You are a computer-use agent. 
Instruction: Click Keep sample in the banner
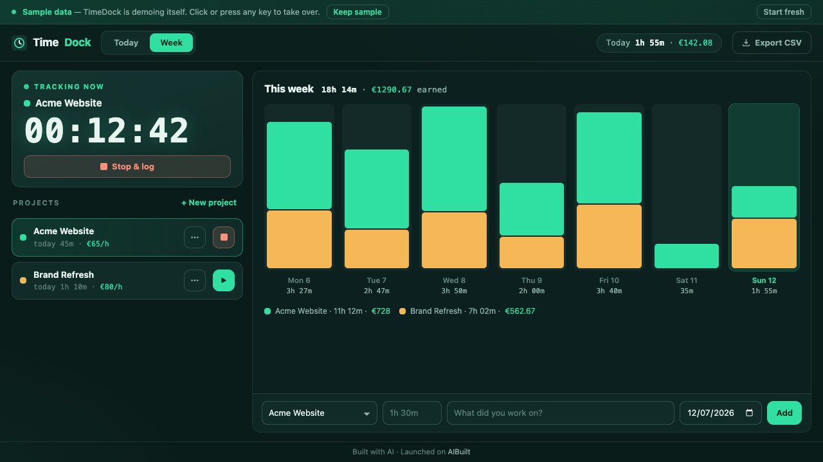[x=357, y=12]
